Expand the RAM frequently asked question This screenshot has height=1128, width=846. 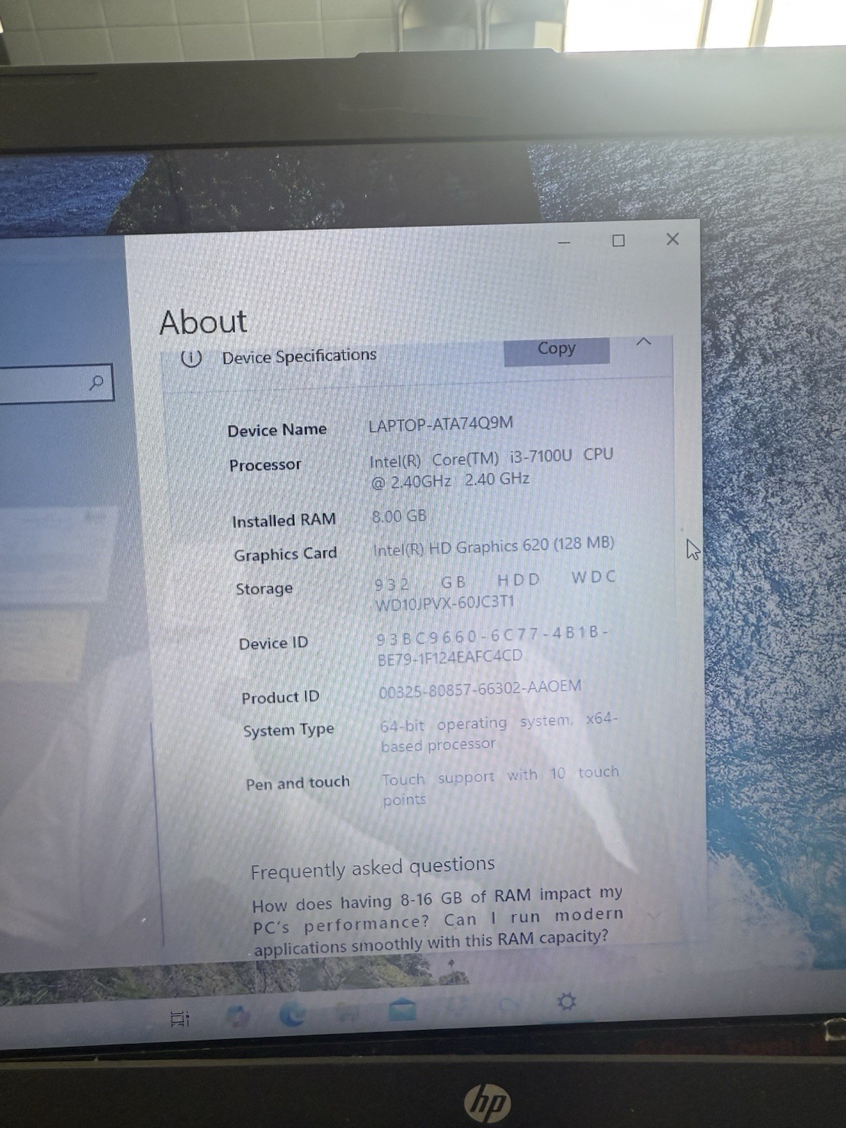coord(656,915)
